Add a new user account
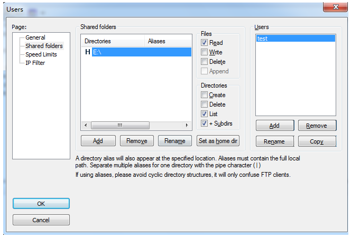Image resolution: width=351 pixels, height=238 pixels. pyautogui.click(x=275, y=126)
